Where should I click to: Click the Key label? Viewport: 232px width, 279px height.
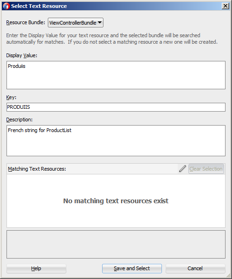point(11,97)
